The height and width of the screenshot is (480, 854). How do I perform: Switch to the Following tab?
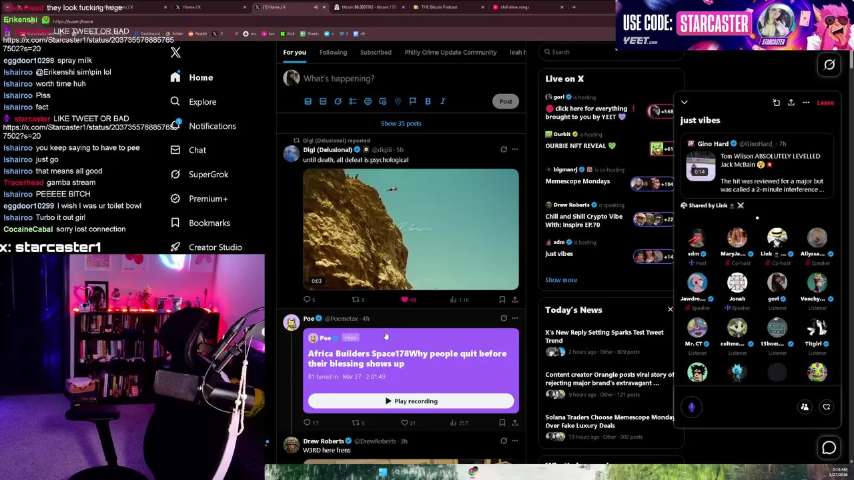(333, 52)
